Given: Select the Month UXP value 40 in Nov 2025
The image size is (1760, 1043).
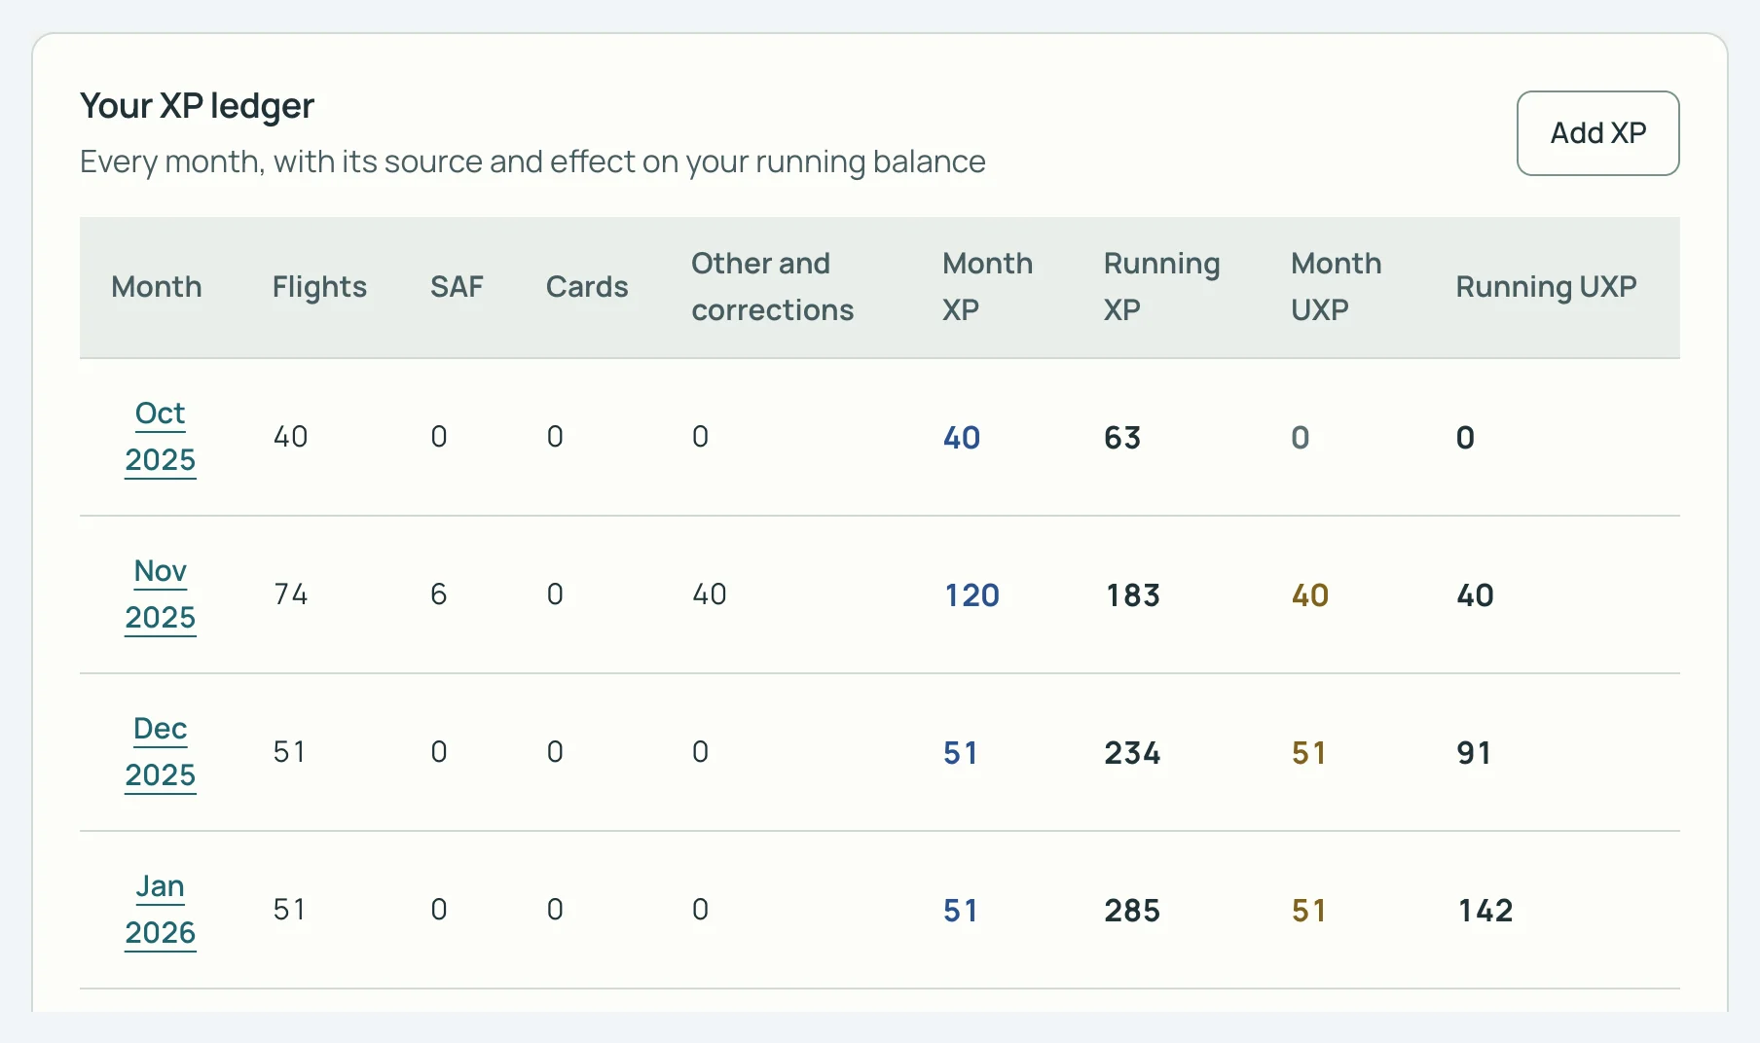Looking at the screenshot, I should point(1310,595).
